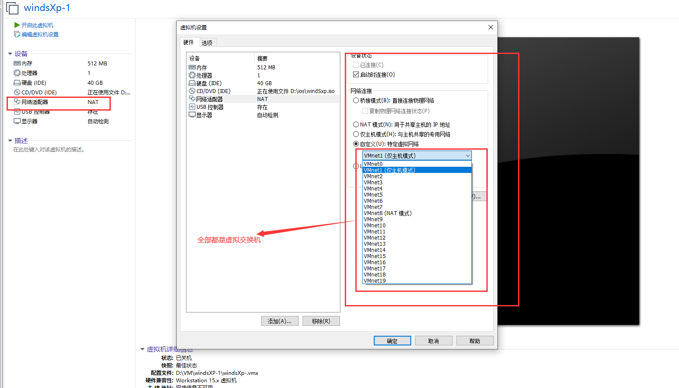Image resolution: width=679 pixels, height=388 pixels.
Task: Click the USB controller icon in dialog list
Action: (x=192, y=107)
